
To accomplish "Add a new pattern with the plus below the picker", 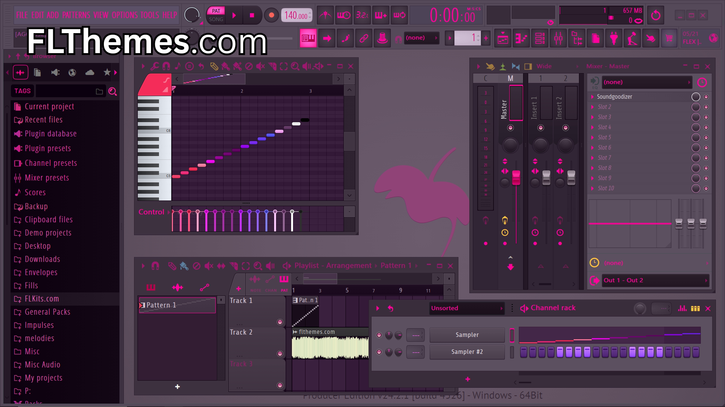I will (x=177, y=387).
